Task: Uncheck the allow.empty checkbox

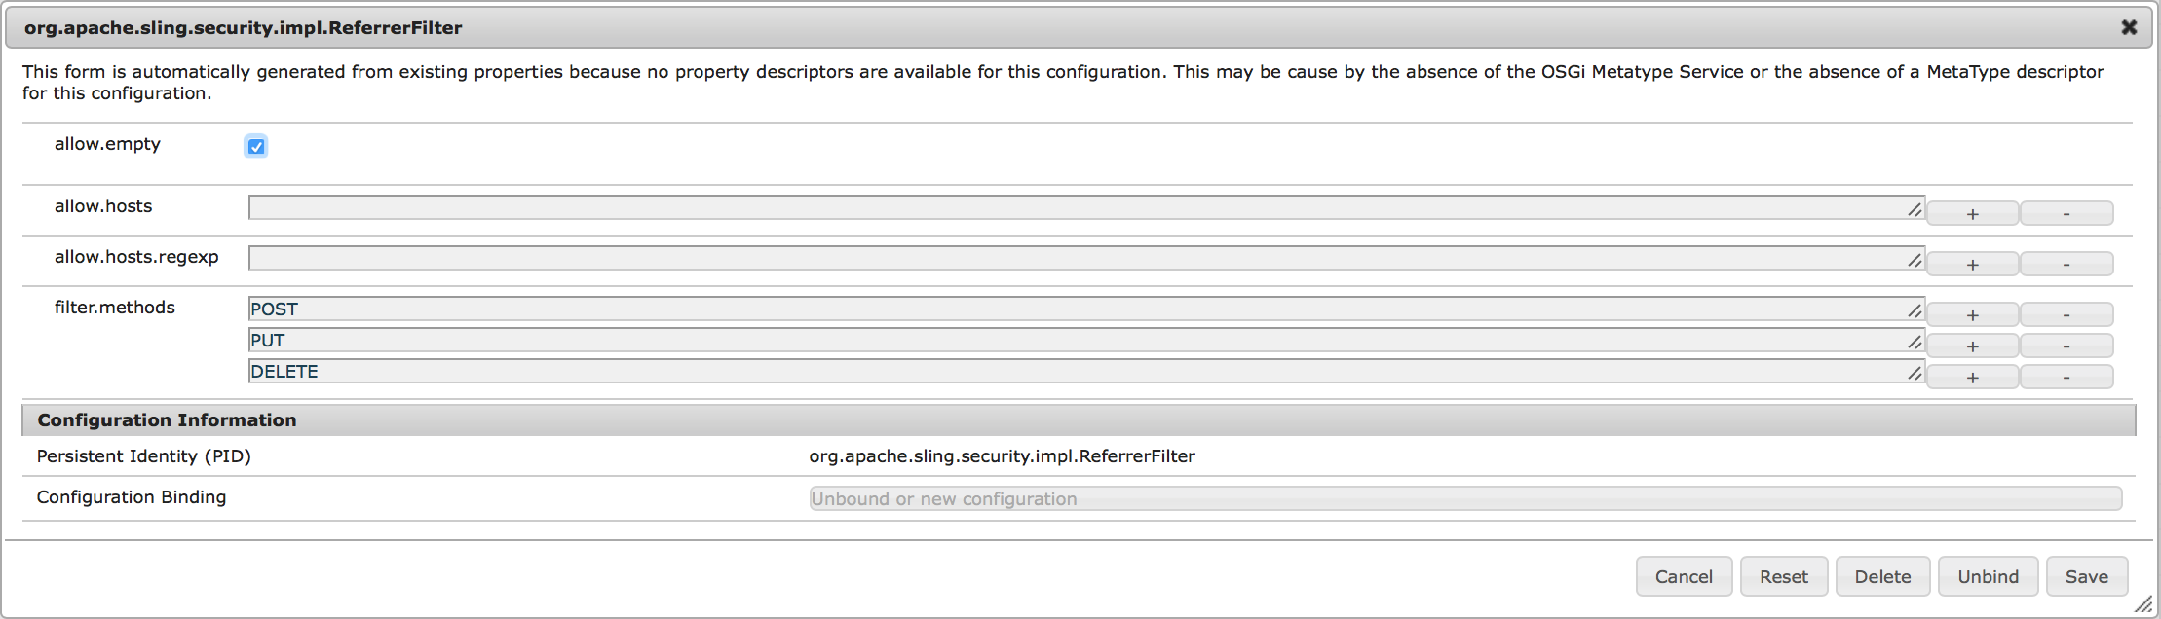Action: tap(256, 147)
